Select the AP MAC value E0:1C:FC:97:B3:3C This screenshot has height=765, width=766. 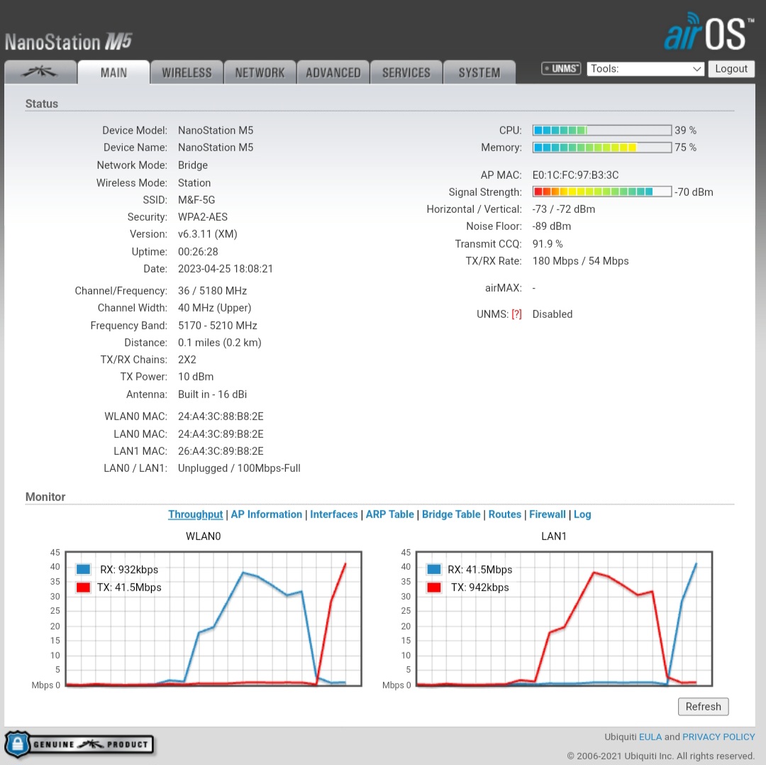click(575, 175)
